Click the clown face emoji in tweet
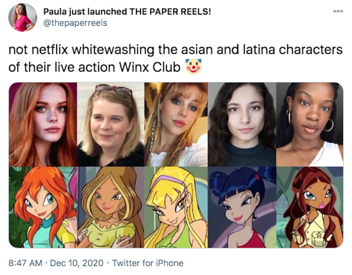The image size is (352, 275). [x=193, y=67]
